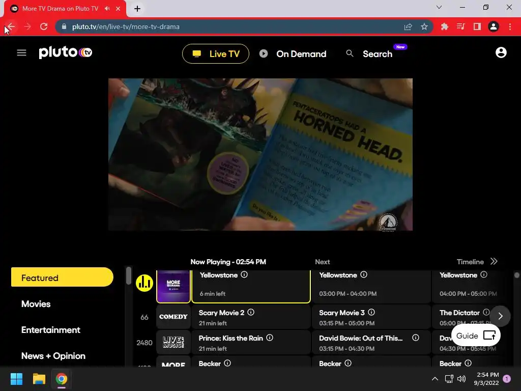Show info for Yellowstone now playing
Screen dimensions: 521x391
(x=244, y=274)
